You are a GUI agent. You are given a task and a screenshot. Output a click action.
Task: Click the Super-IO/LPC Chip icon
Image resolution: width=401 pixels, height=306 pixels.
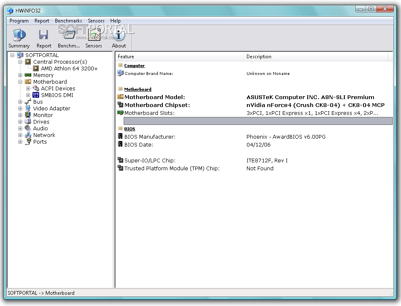pyautogui.click(x=120, y=160)
